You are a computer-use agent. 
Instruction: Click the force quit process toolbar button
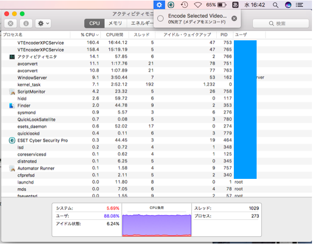point(10,24)
